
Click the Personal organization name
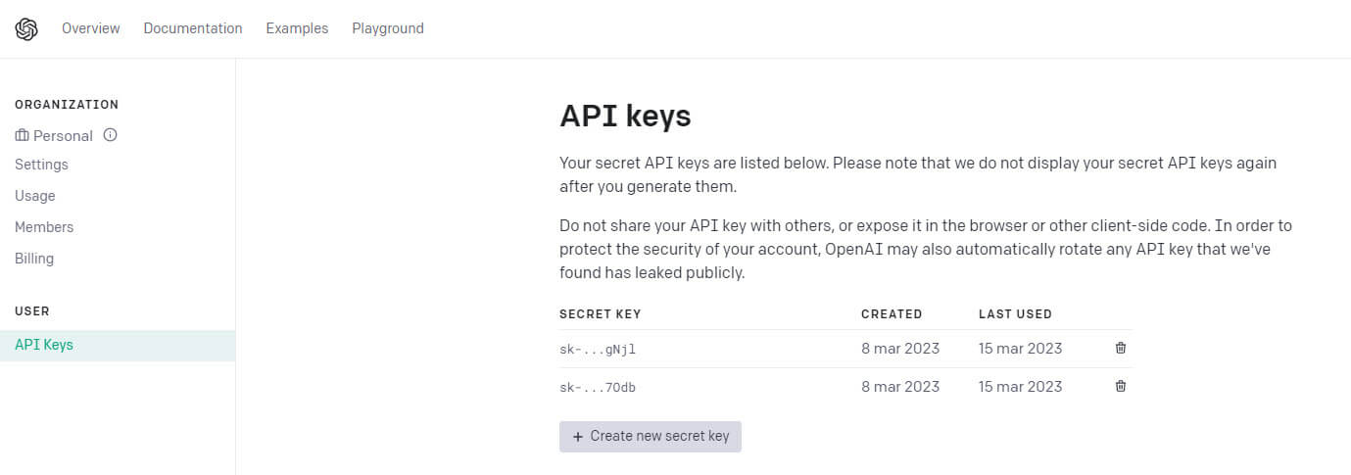click(63, 136)
